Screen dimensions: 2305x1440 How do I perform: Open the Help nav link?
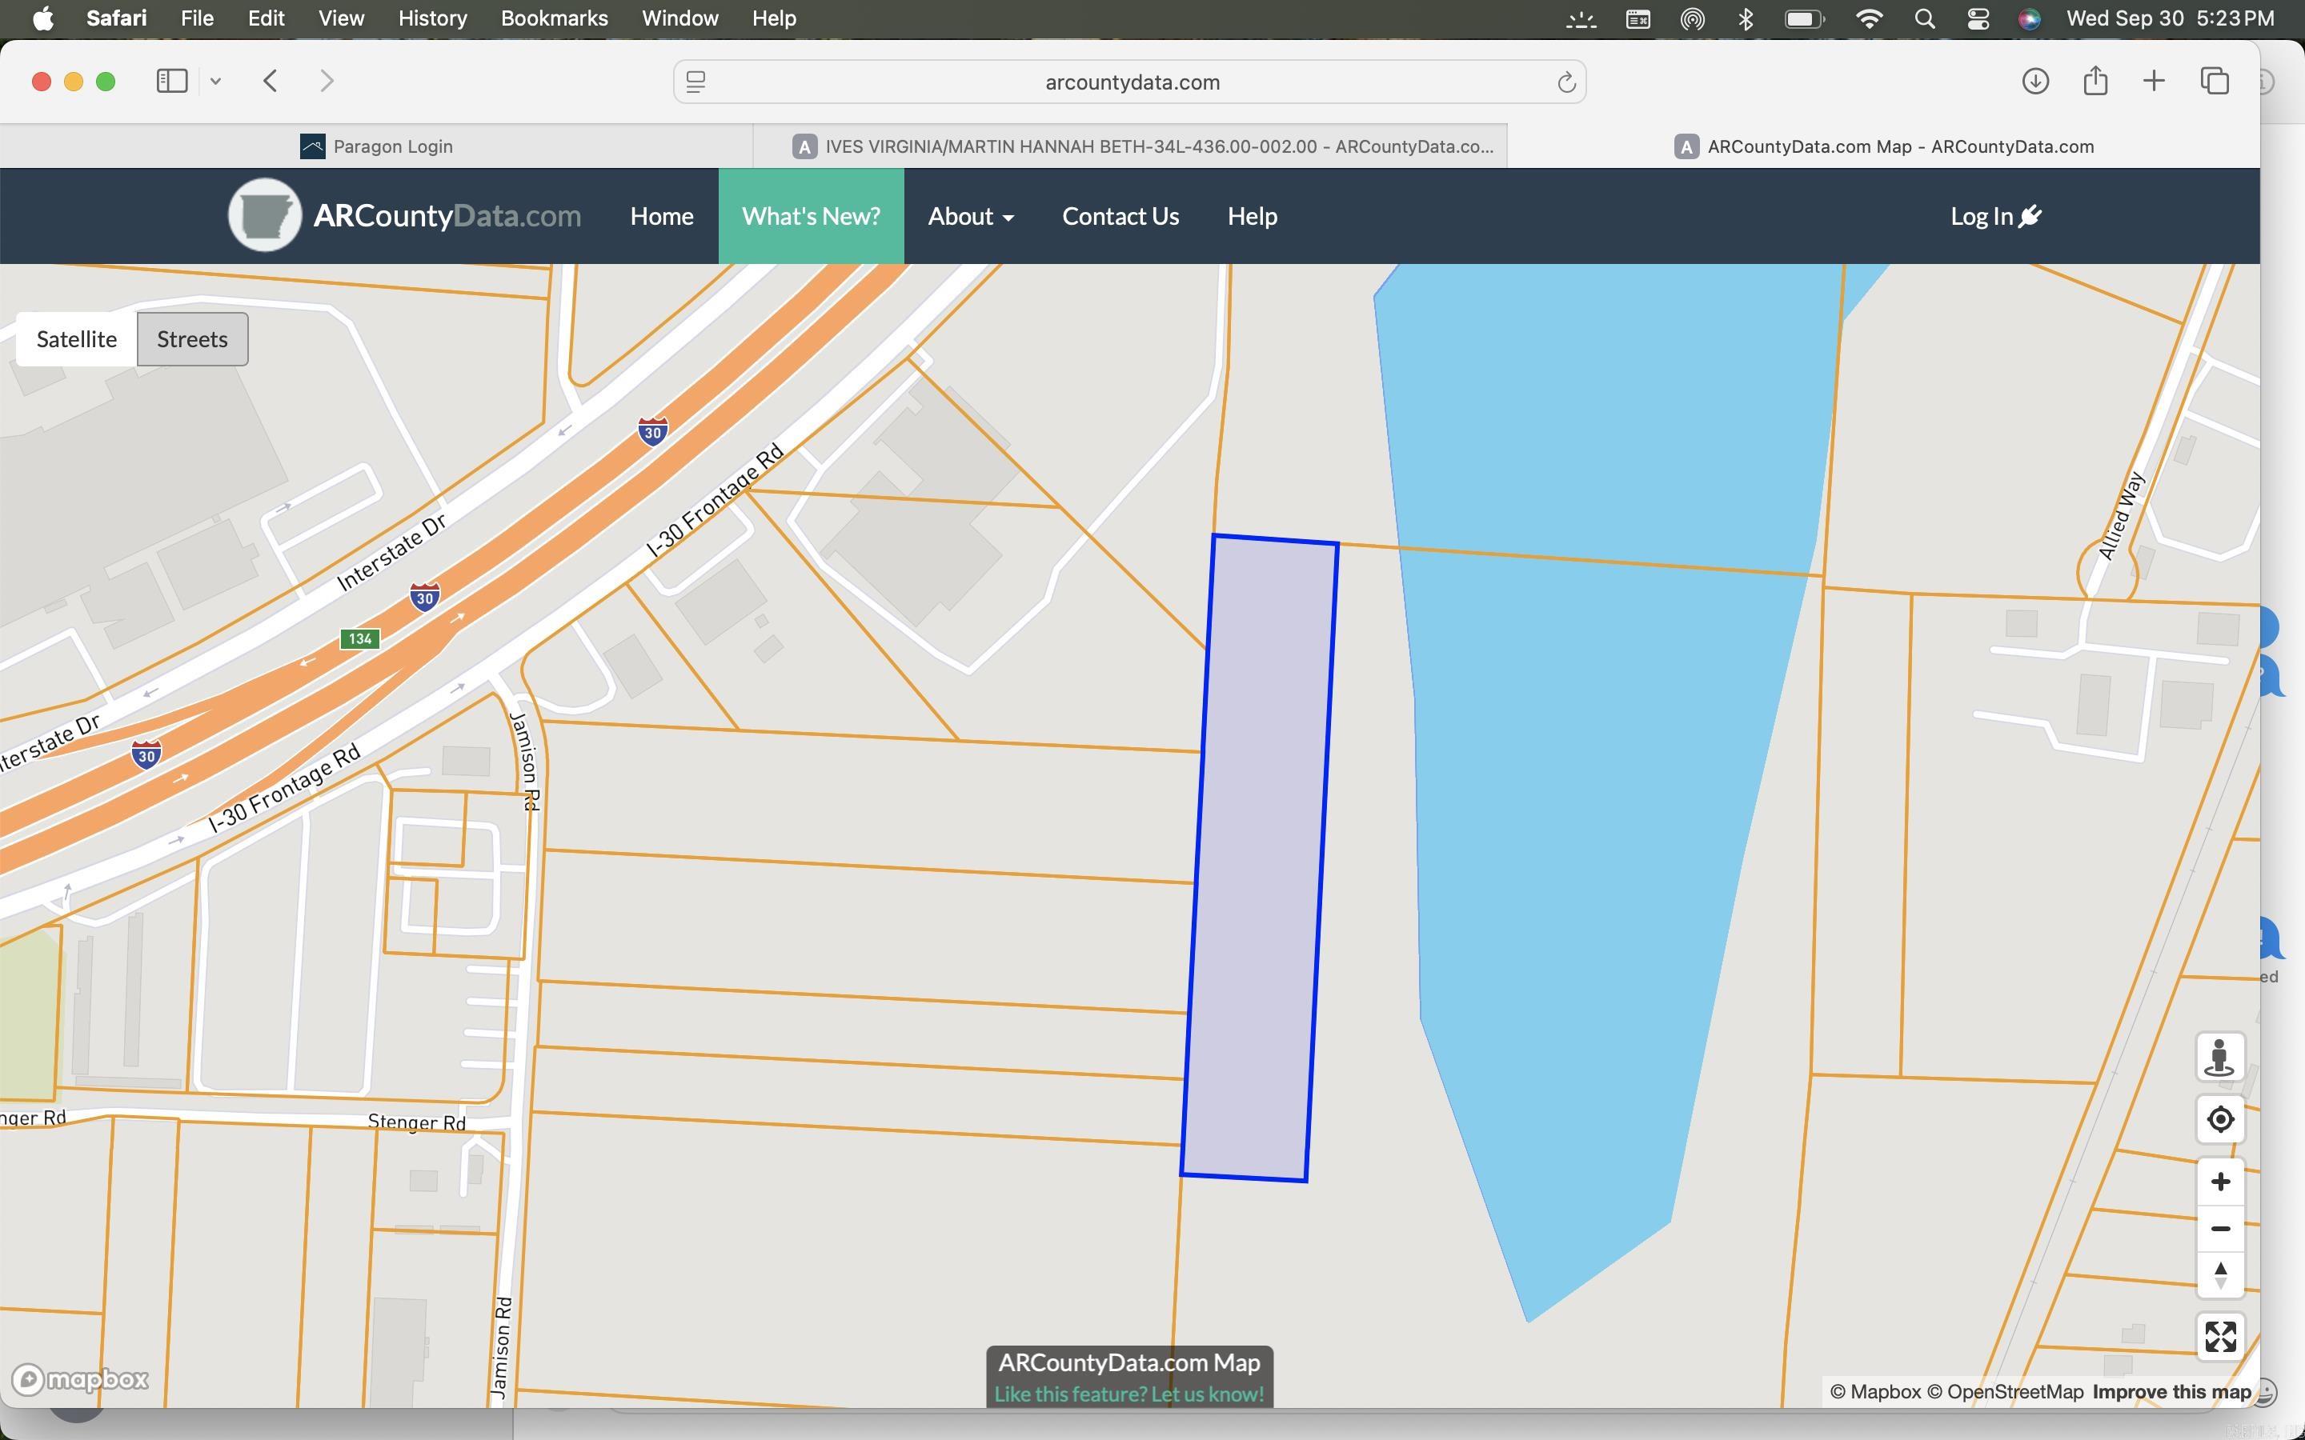coord(1252,216)
